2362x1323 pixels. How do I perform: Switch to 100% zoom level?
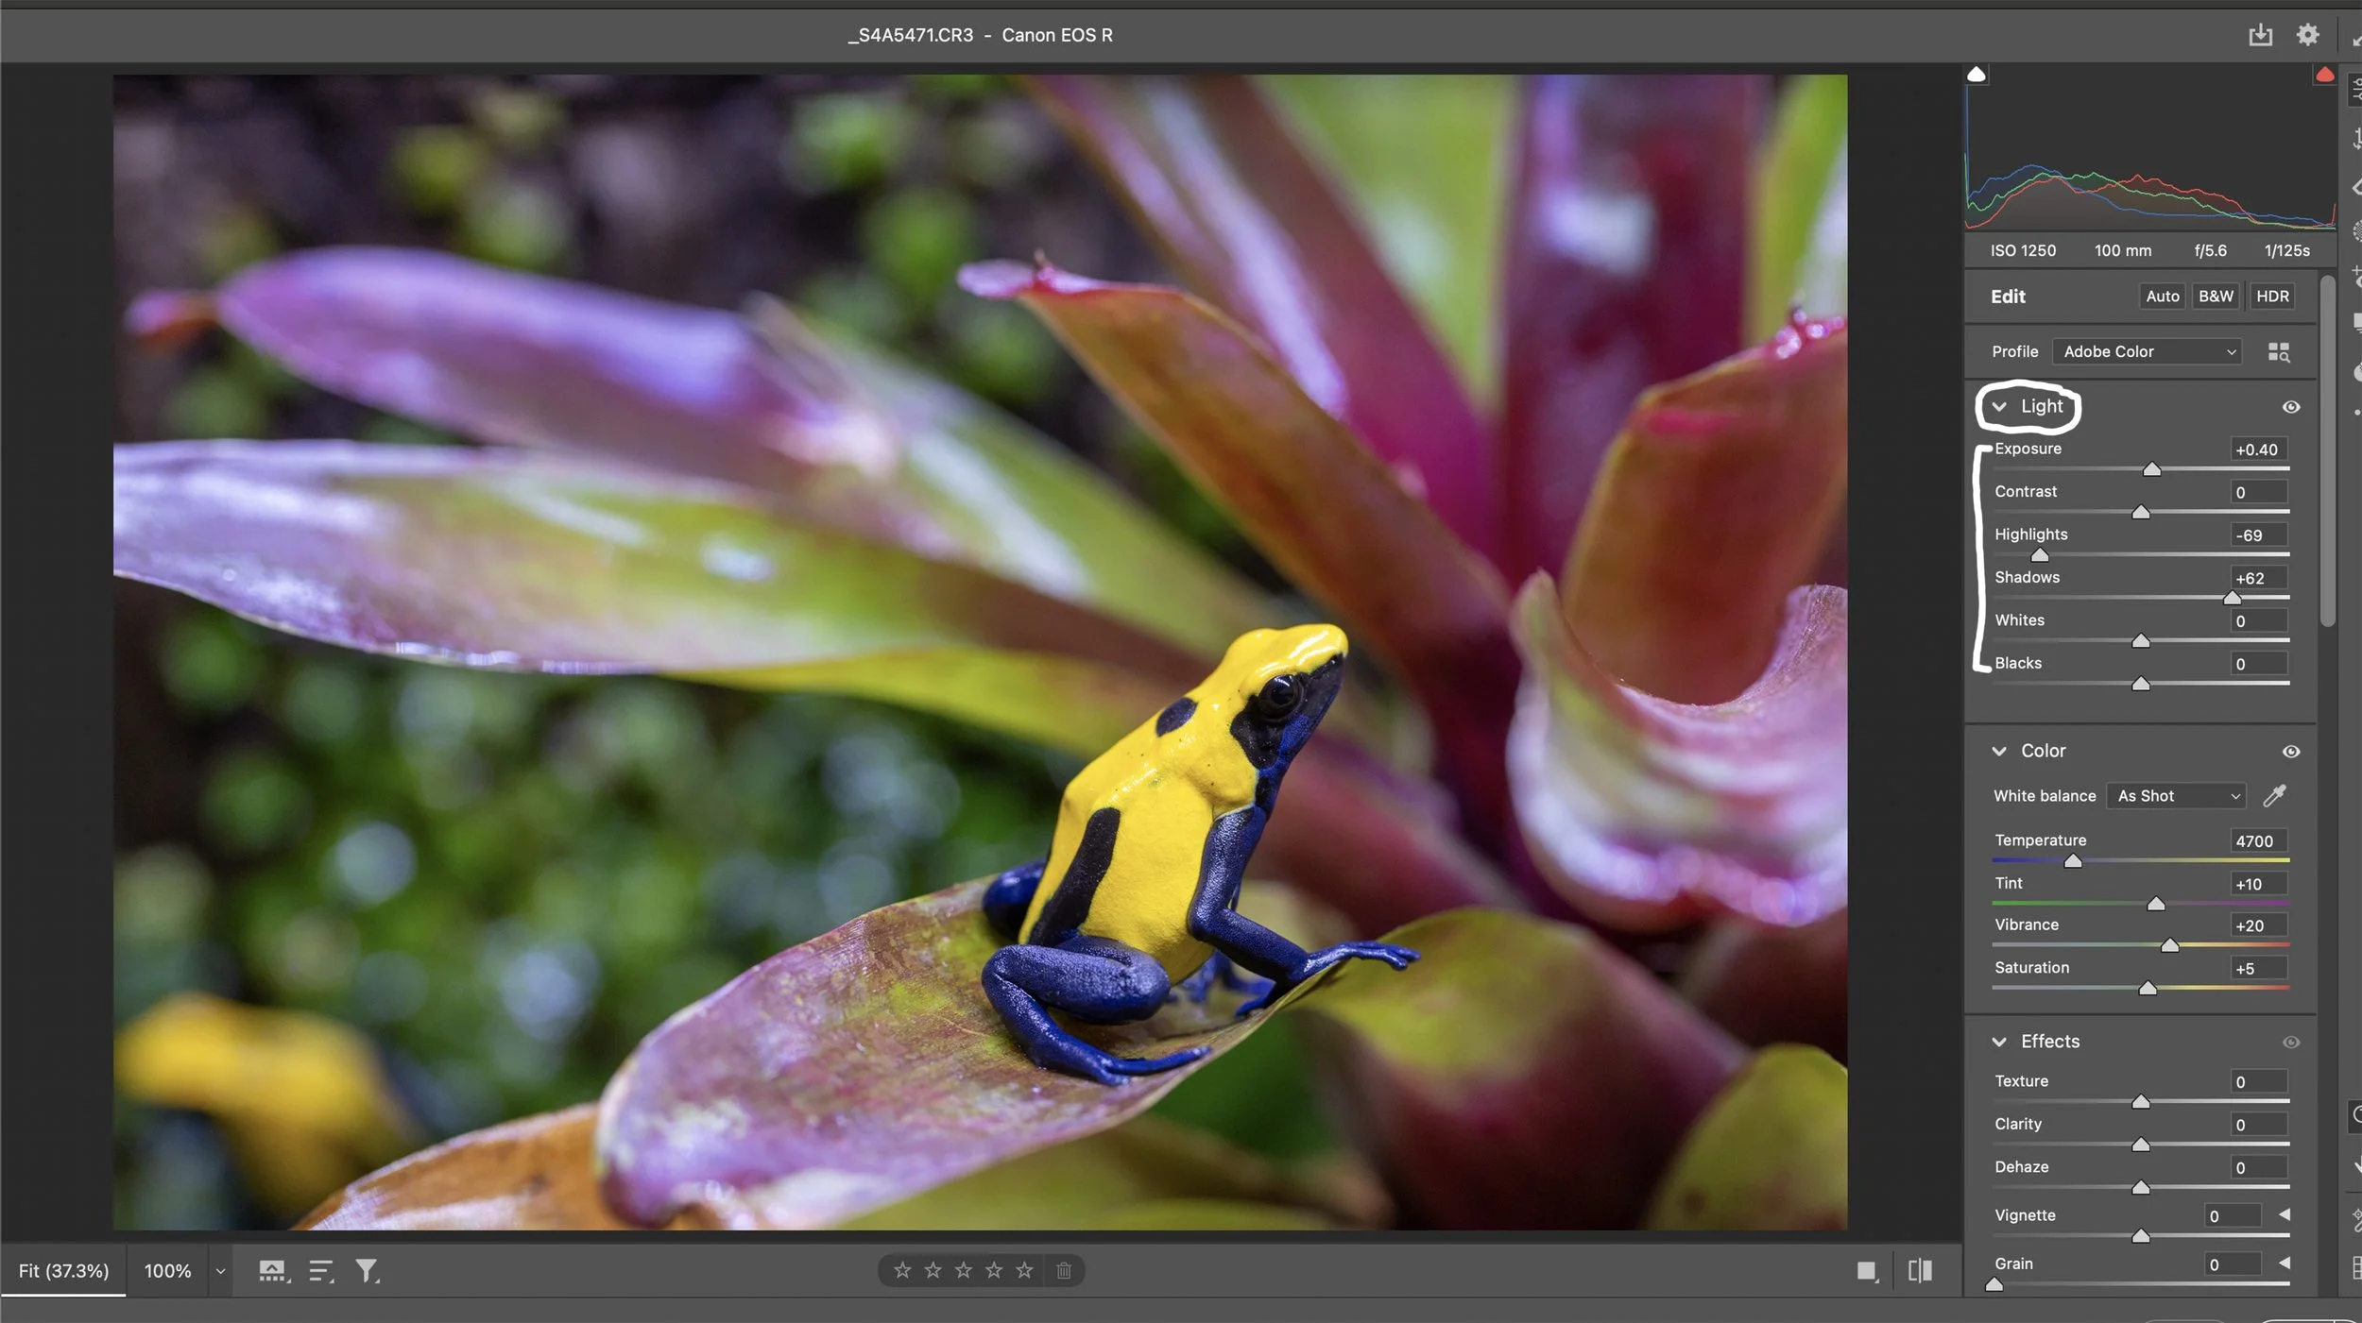[x=167, y=1271]
